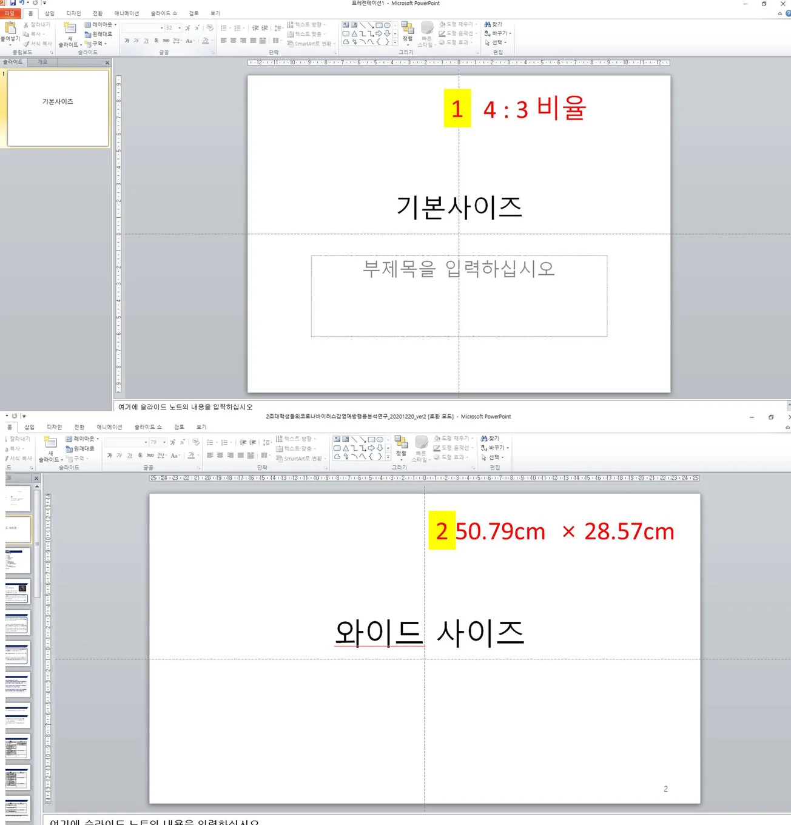Toggle bold 가 in top window ribbon
The image size is (791, 825).
127,41
